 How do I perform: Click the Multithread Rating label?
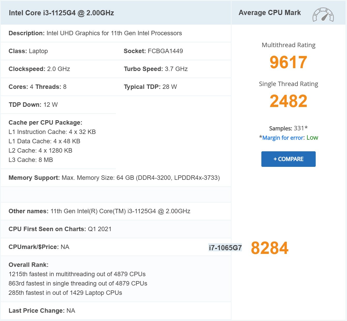coord(289,45)
